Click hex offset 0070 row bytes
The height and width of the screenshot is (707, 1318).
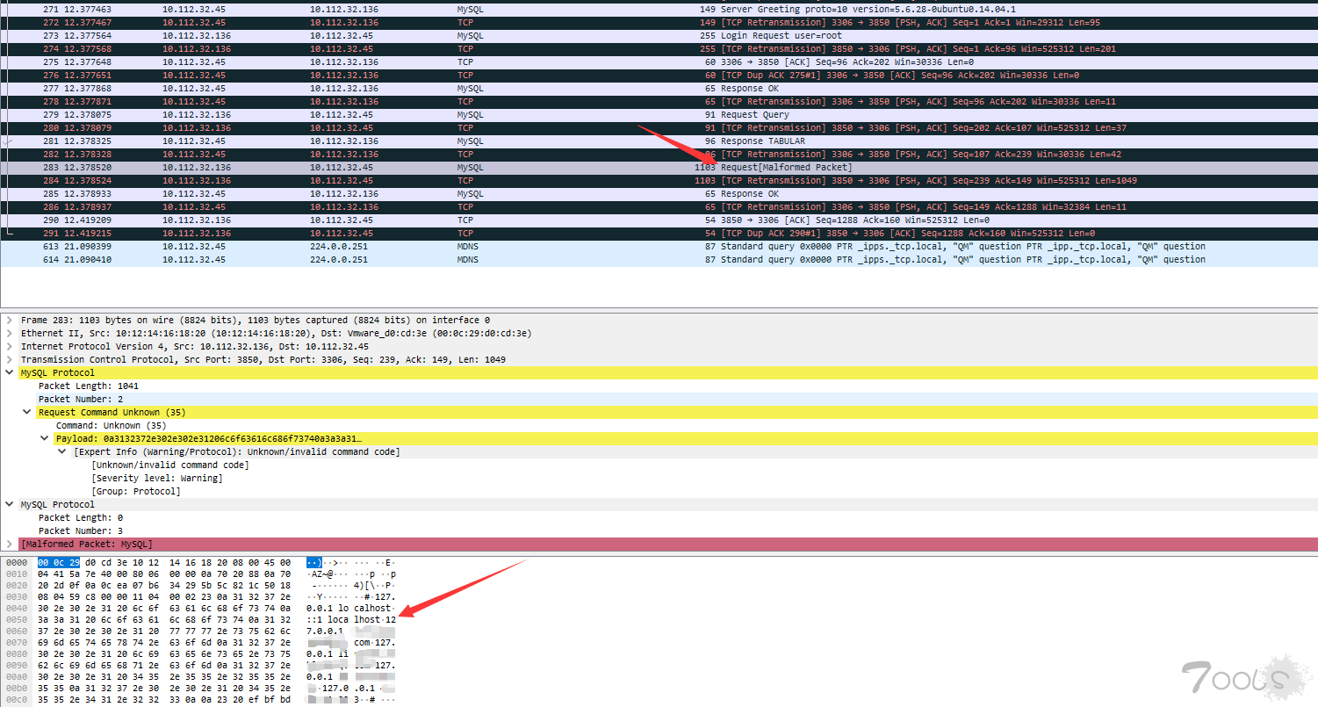point(164,642)
